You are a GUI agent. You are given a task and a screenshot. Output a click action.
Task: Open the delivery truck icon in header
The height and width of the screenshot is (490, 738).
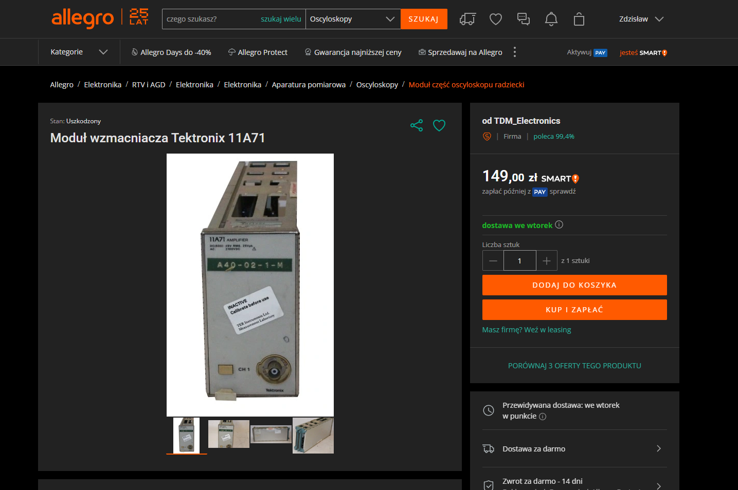tap(467, 19)
